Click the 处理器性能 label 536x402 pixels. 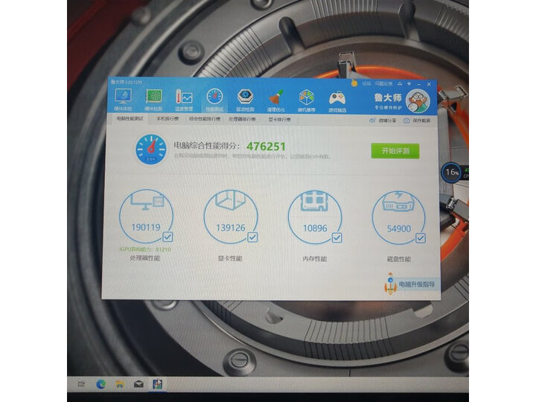[145, 258]
